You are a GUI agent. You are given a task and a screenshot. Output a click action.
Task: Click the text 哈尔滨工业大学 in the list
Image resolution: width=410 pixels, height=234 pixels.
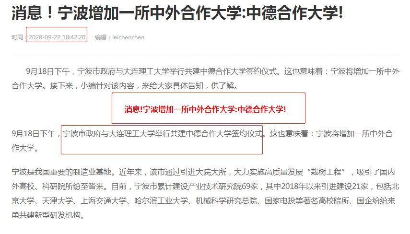point(161,201)
